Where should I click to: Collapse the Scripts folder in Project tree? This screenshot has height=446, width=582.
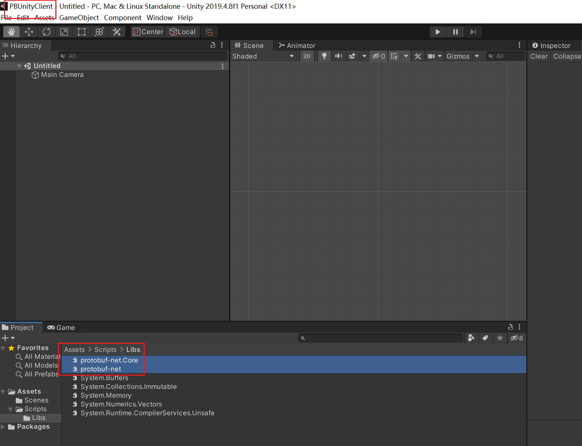click(x=11, y=409)
